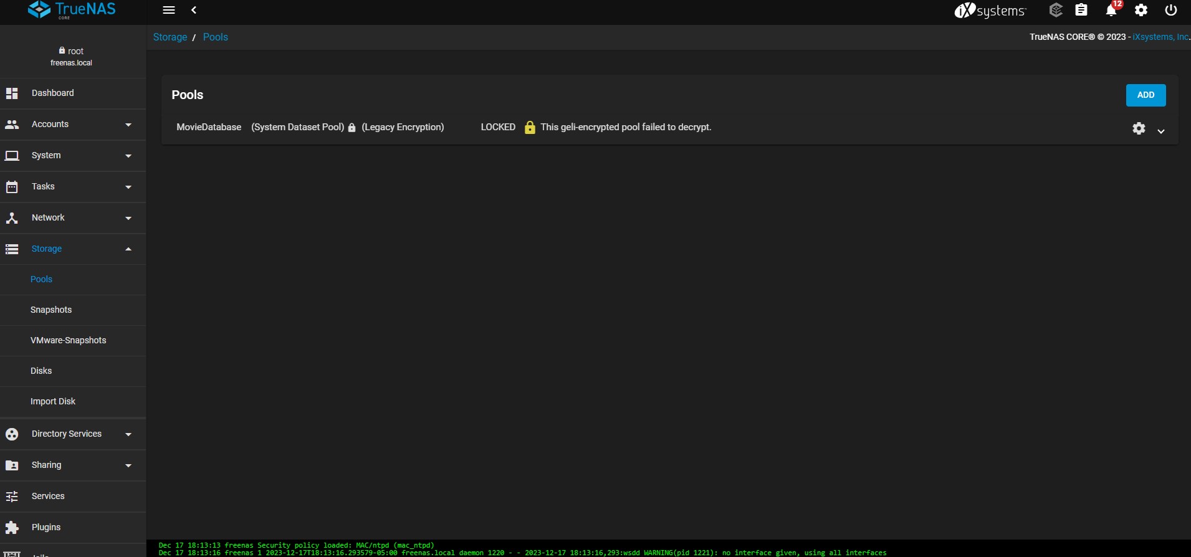Click the Dashboard grid icon
Screen dimensions: 1191x557
click(x=12, y=93)
